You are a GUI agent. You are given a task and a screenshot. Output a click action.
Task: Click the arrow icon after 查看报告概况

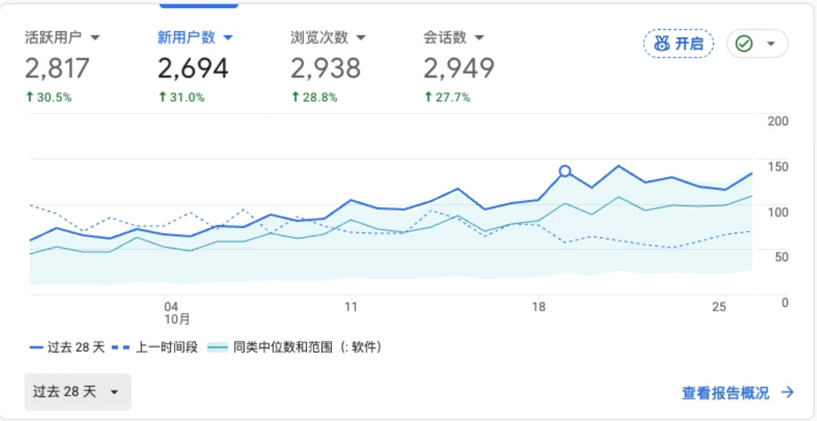[788, 392]
